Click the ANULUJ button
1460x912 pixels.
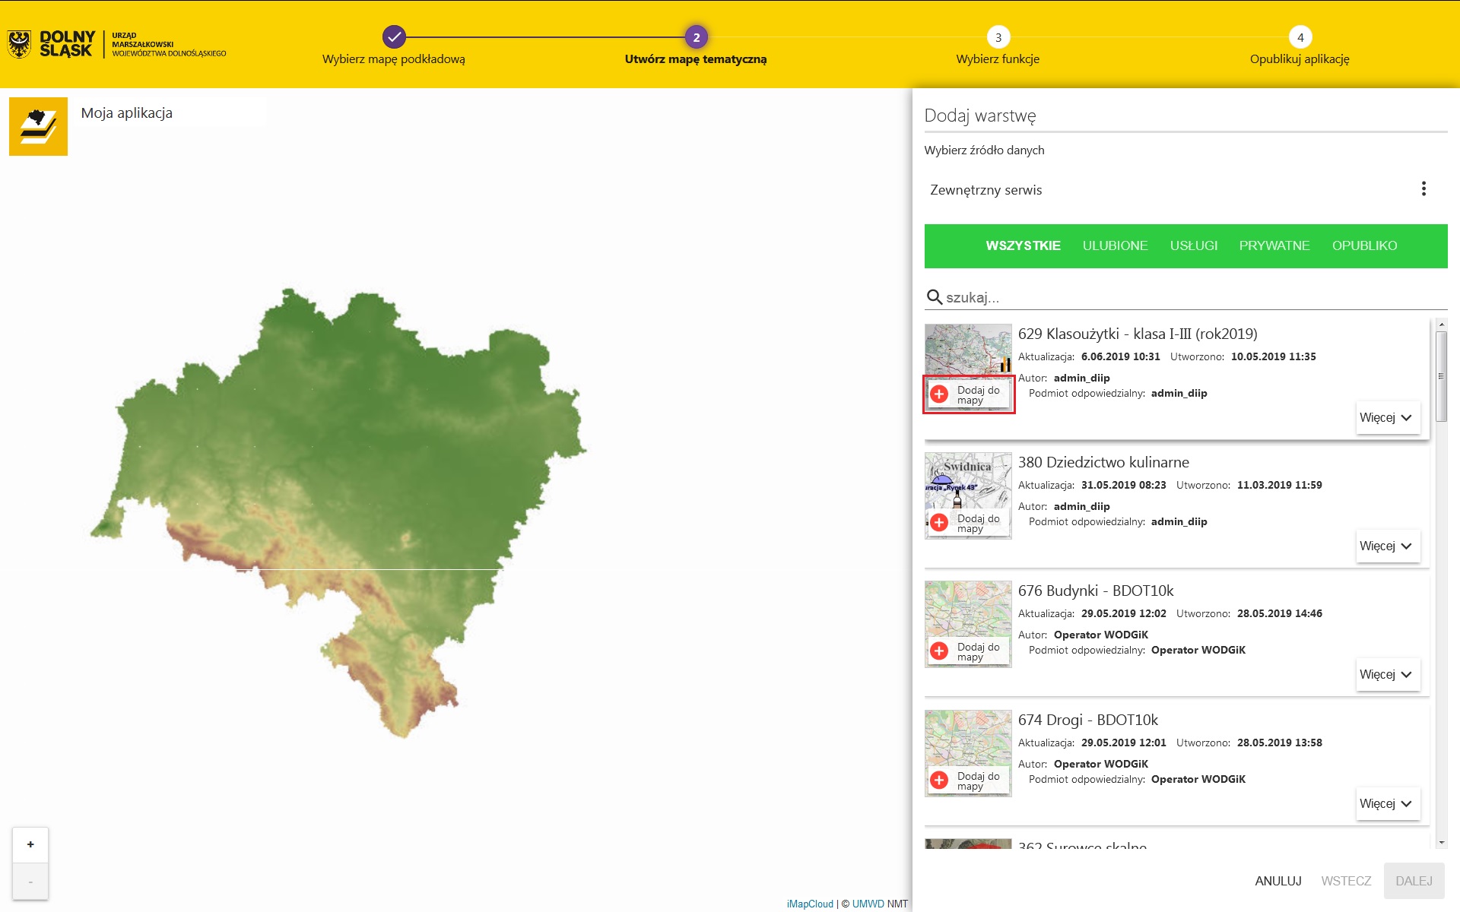tap(1277, 881)
